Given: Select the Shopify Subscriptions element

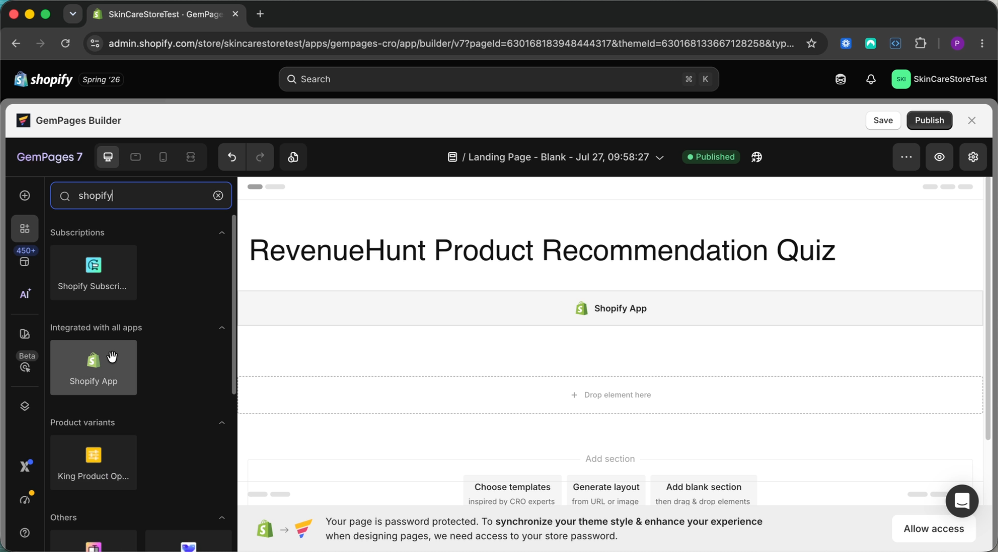Looking at the screenshot, I should (x=94, y=272).
